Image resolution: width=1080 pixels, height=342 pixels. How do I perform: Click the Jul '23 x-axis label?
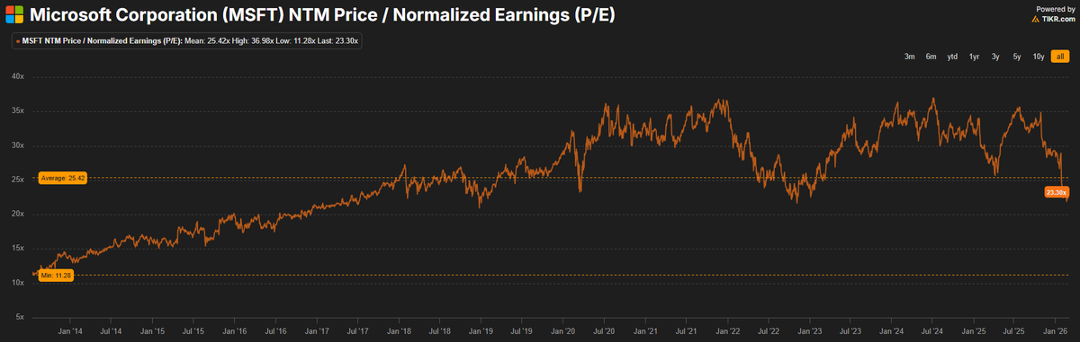pos(851,332)
